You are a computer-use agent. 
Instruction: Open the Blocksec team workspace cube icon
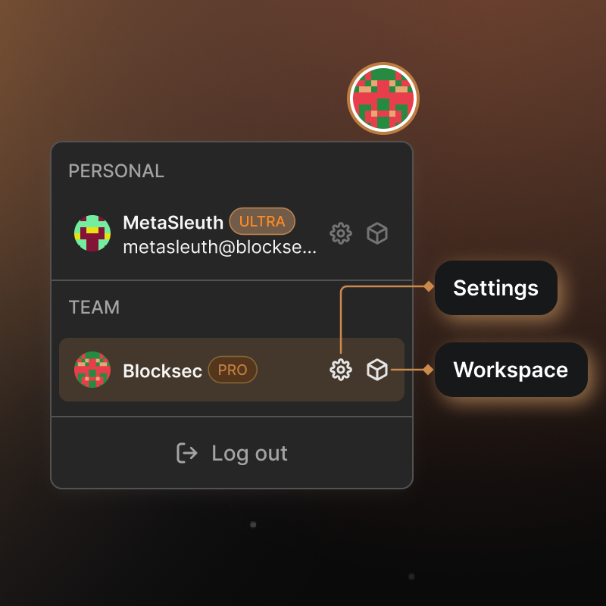tap(377, 370)
